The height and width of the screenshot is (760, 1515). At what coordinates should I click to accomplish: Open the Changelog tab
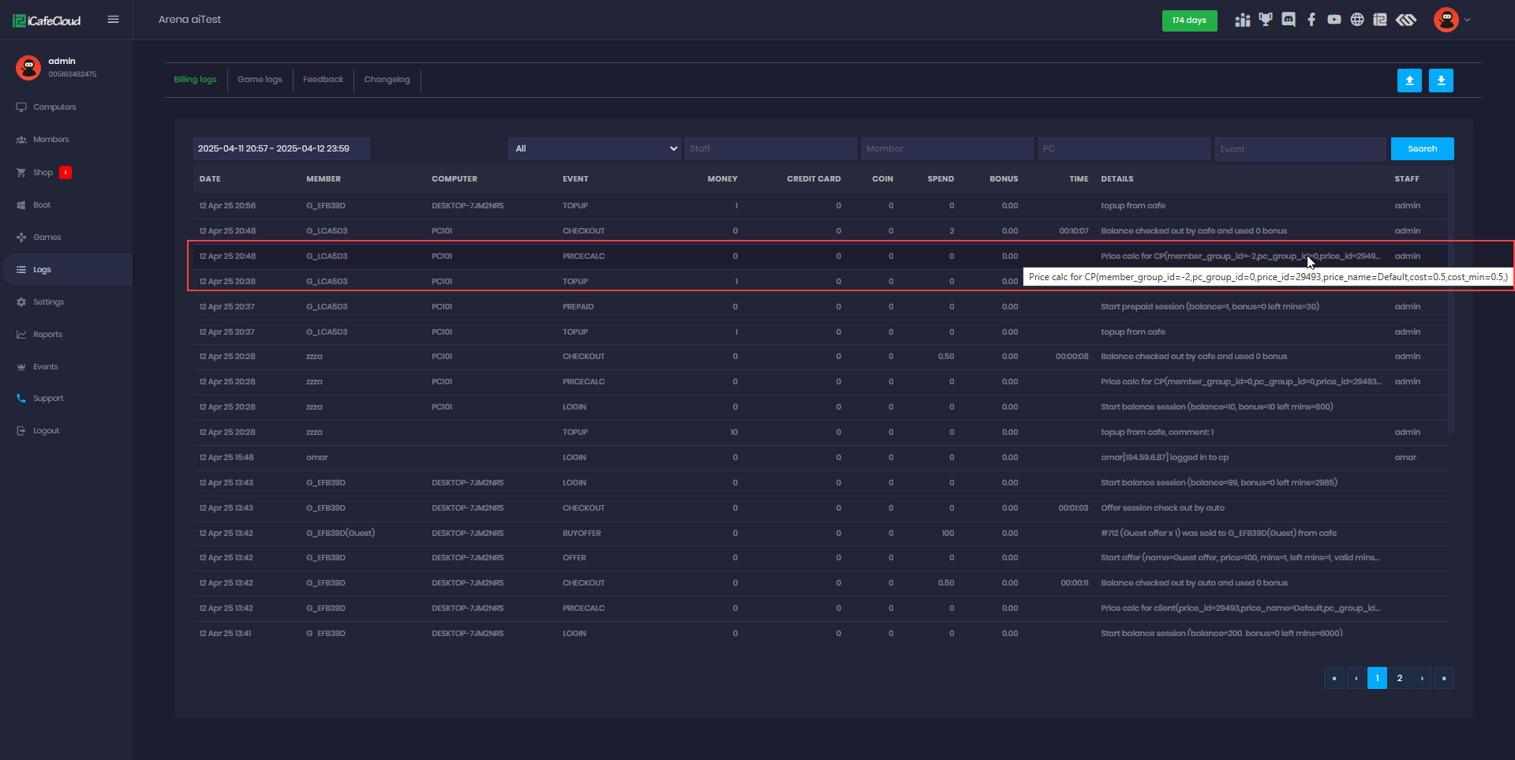click(x=387, y=80)
